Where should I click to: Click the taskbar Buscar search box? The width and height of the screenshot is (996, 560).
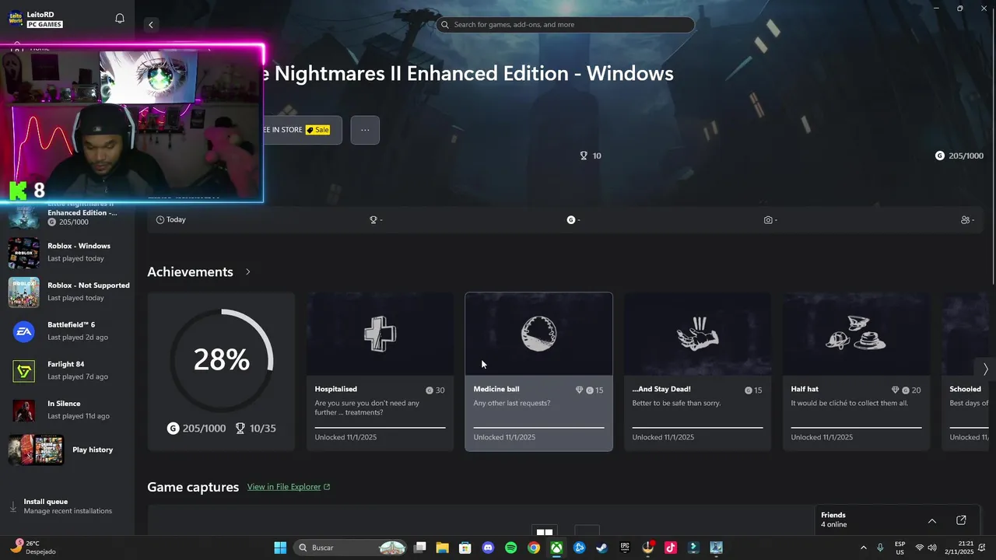(350, 548)
